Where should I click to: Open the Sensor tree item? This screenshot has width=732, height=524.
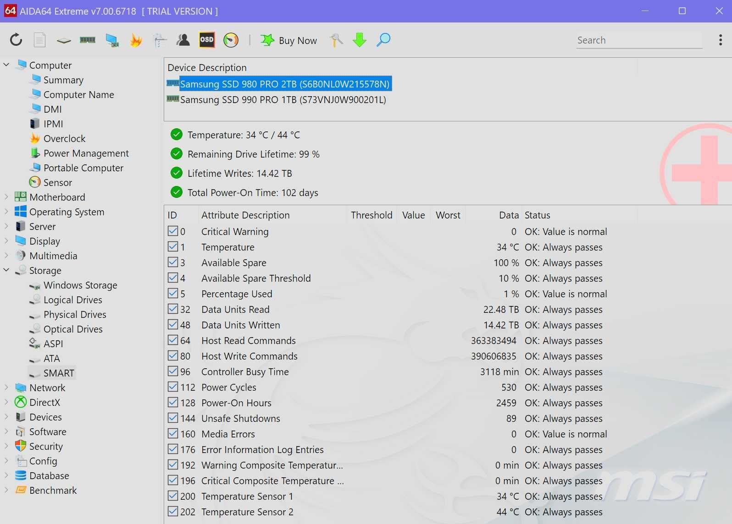coord(57,182)
